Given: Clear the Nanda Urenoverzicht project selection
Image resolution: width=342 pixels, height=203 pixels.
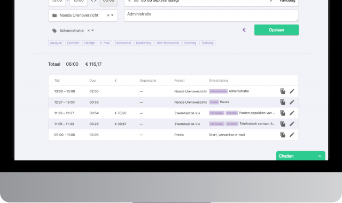Looking at the screenshot, I should 108,15.
